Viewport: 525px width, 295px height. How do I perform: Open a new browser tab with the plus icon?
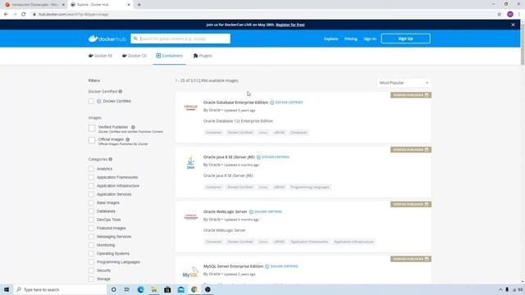(139, 5)
